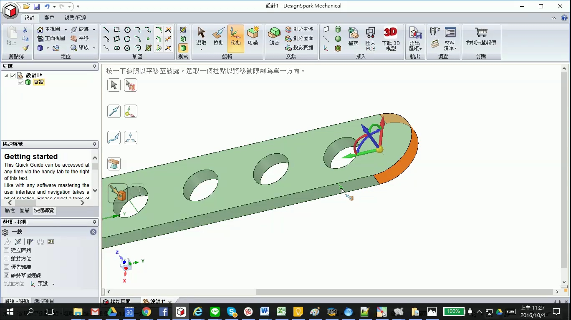Switch to the 圖層 panel tab

[x=25, y=210]
